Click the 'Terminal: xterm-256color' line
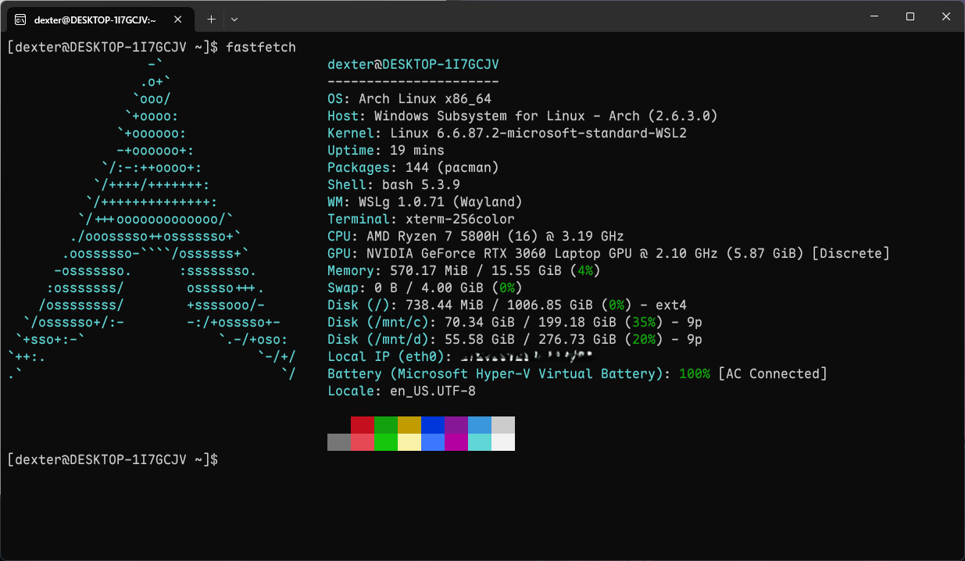 421,220
